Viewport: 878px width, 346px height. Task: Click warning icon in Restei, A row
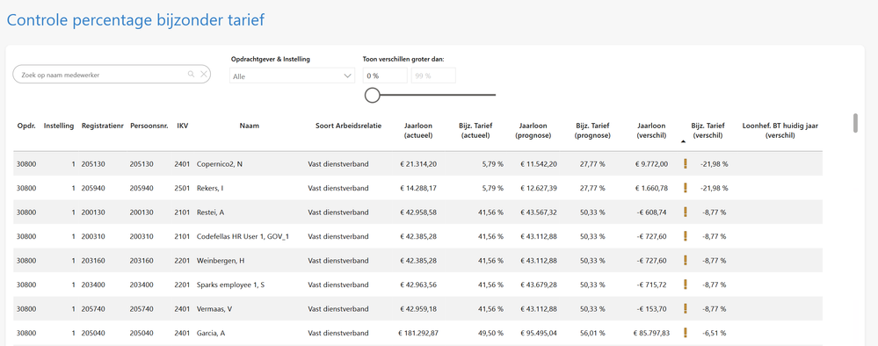pyautogui.click(x=685, y=212)
